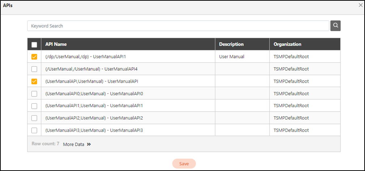Click the More Data link

tap(74, 144)
